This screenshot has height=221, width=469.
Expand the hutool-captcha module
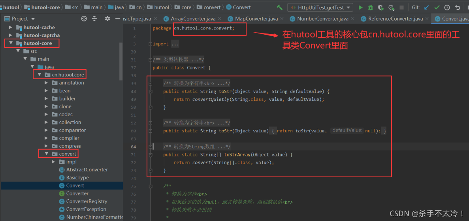[x=11, y=35]
